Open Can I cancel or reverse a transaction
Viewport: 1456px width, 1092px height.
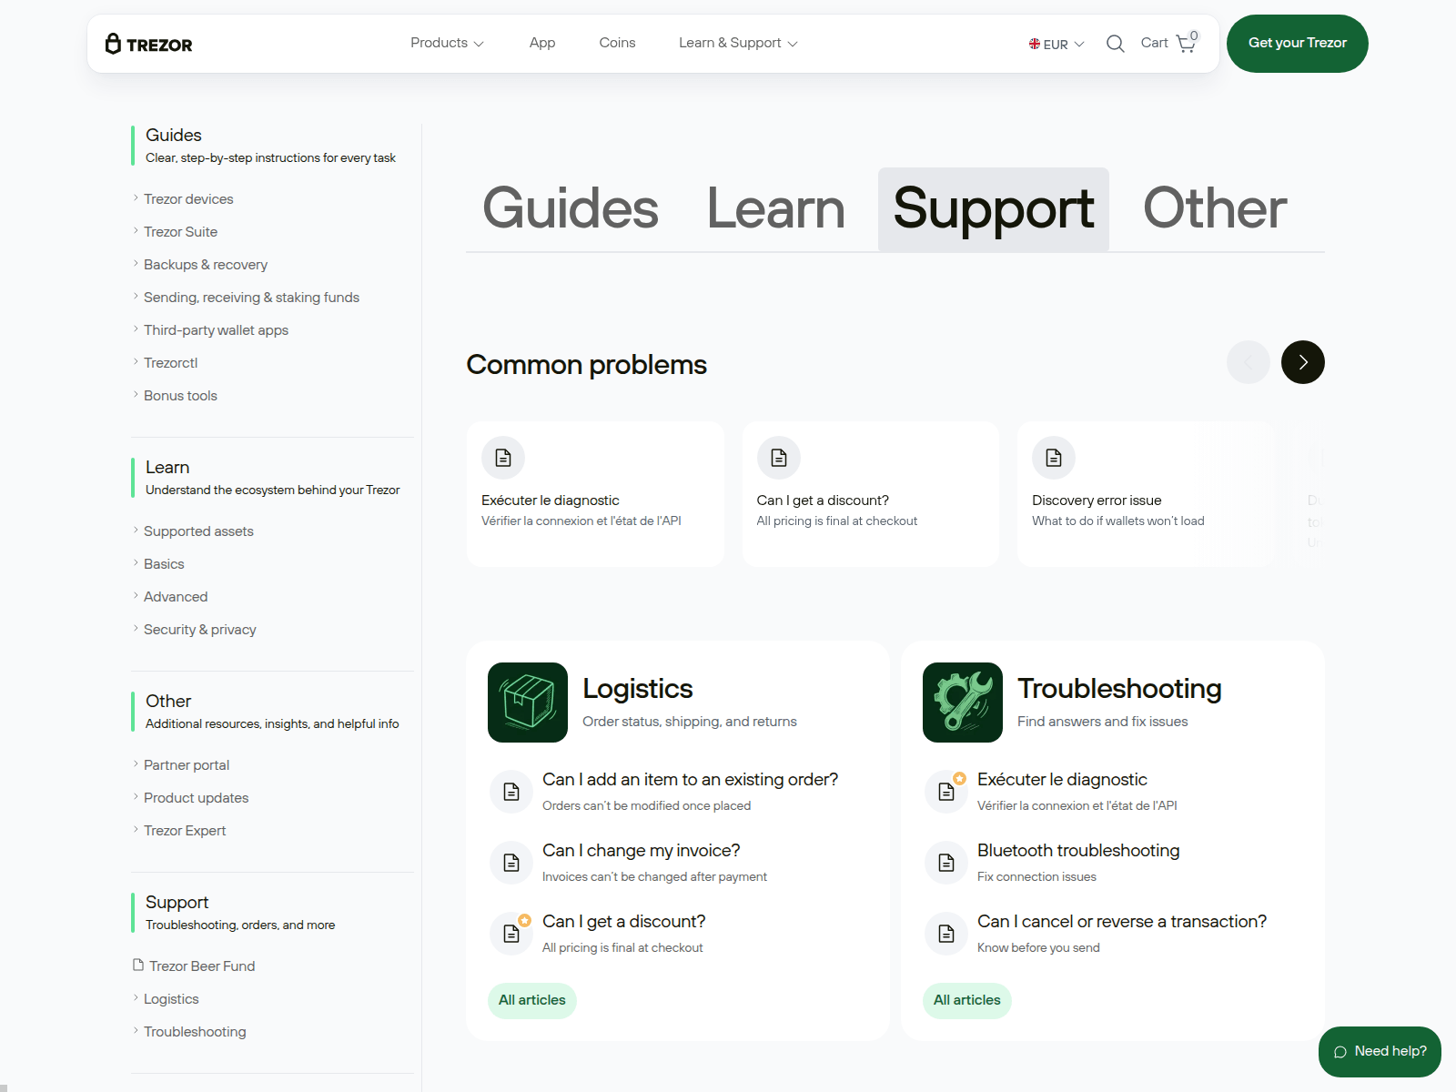click(1122, 922)
